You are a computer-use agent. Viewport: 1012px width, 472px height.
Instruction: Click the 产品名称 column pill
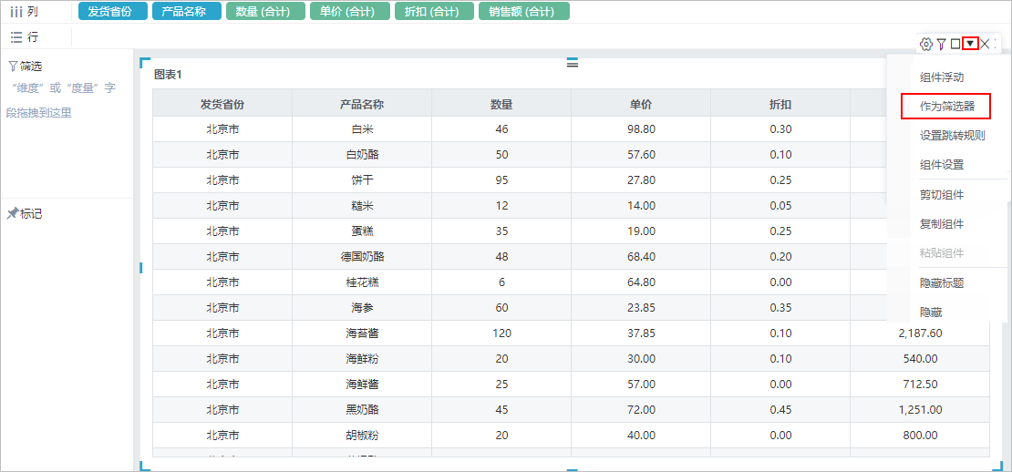click(187, 12)
